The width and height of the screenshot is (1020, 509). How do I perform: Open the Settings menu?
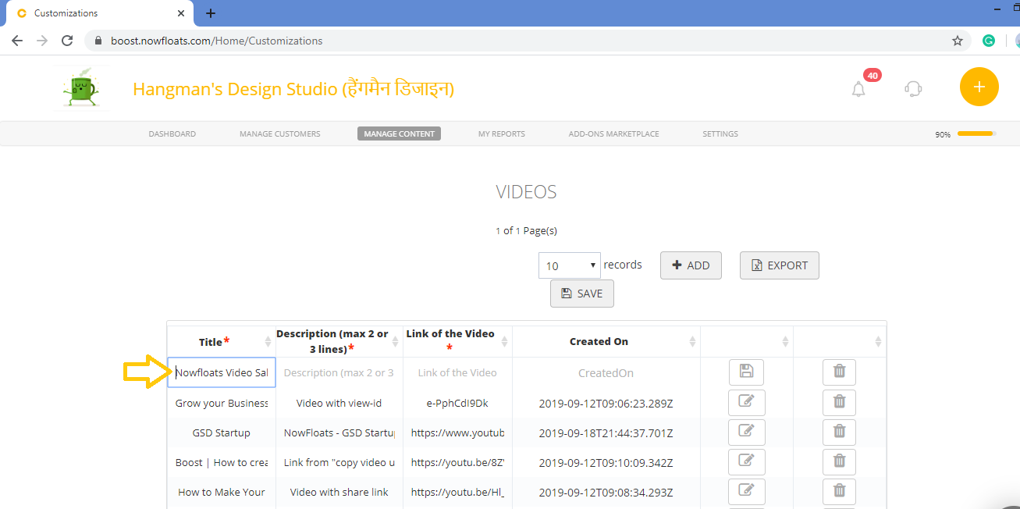tap(720, 133)
